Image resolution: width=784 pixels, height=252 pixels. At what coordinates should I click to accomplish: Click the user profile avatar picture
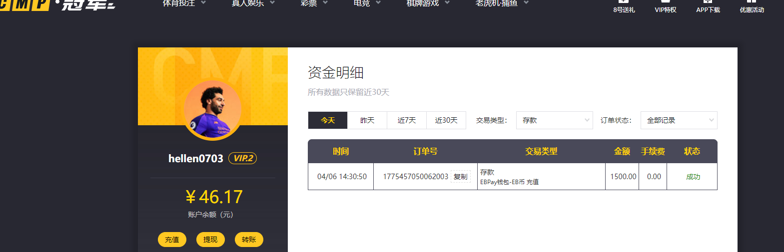(213, 110)
